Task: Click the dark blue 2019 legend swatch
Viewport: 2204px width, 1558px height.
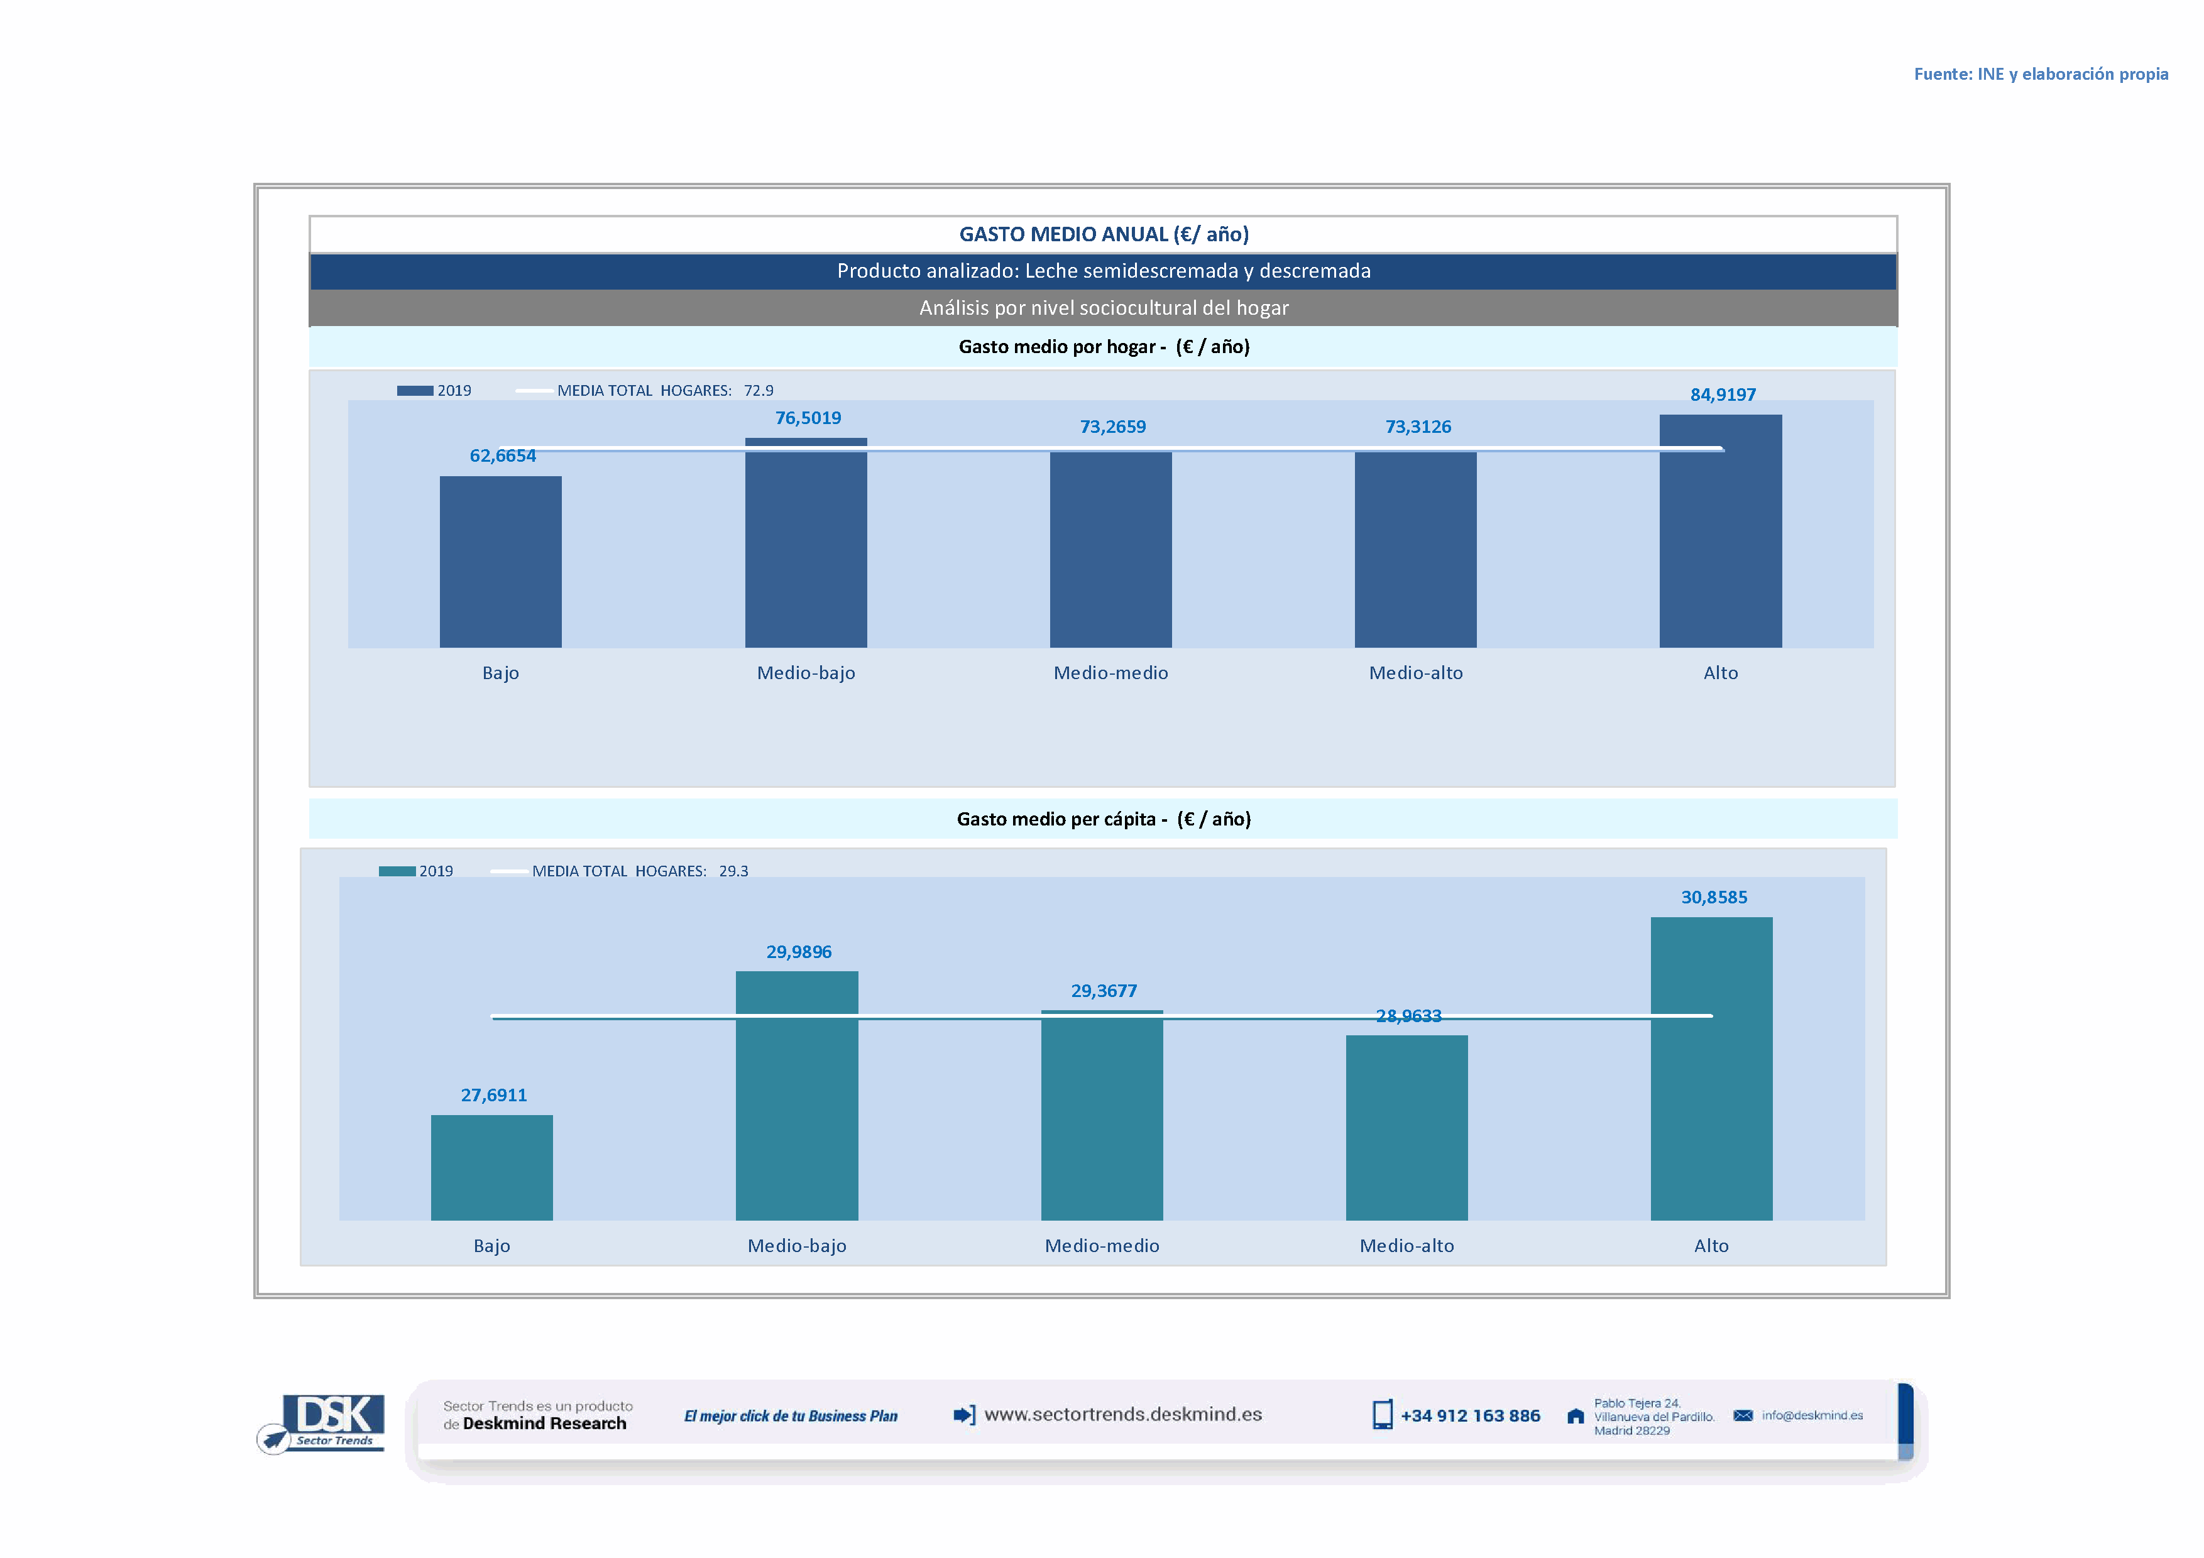Action: [415, 391]
